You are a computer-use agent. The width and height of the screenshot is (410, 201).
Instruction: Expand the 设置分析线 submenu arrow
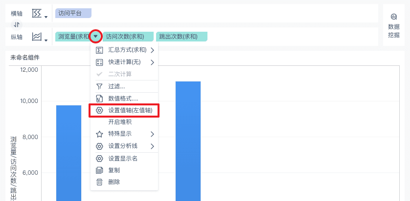(x=152, y=146)
